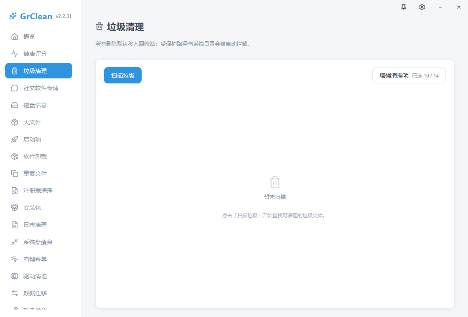Click the trash icon in 垃圾清理 sidebar item
This screenshot has width=468, height=317.
pyautogui.click(x=15, y=71)
